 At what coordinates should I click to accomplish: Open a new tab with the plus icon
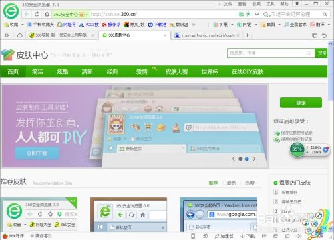pos(247,35)
